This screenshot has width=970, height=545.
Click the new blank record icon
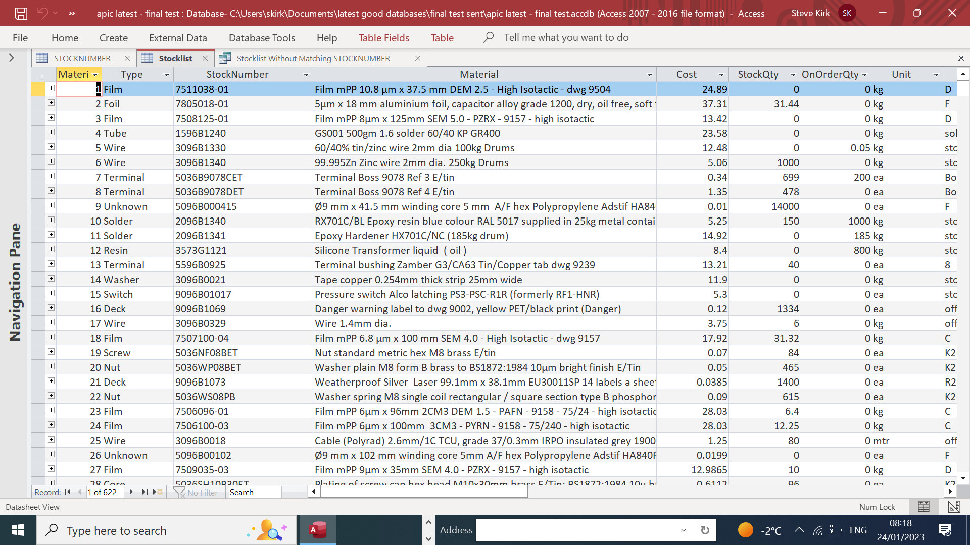[159, 492]
